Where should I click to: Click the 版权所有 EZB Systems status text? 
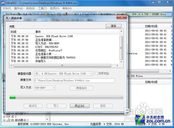(x=43, y=124)
